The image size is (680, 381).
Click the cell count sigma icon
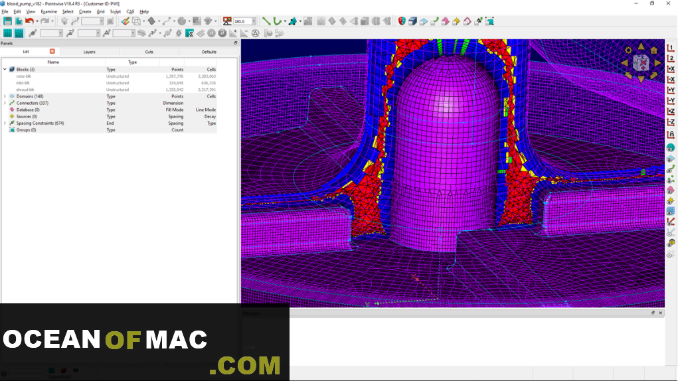(x=189, y=33)
